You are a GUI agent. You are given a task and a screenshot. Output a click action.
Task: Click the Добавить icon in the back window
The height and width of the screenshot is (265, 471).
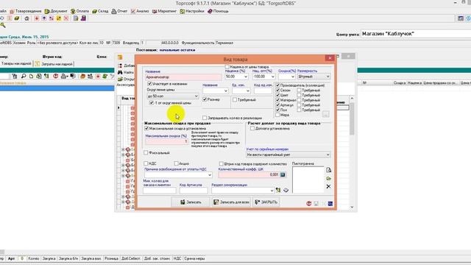[120, 66]
